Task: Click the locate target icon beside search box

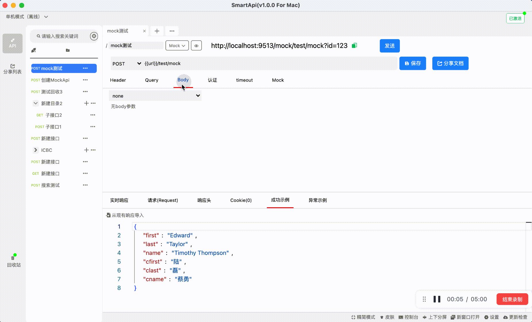Action: click(94, 36)
